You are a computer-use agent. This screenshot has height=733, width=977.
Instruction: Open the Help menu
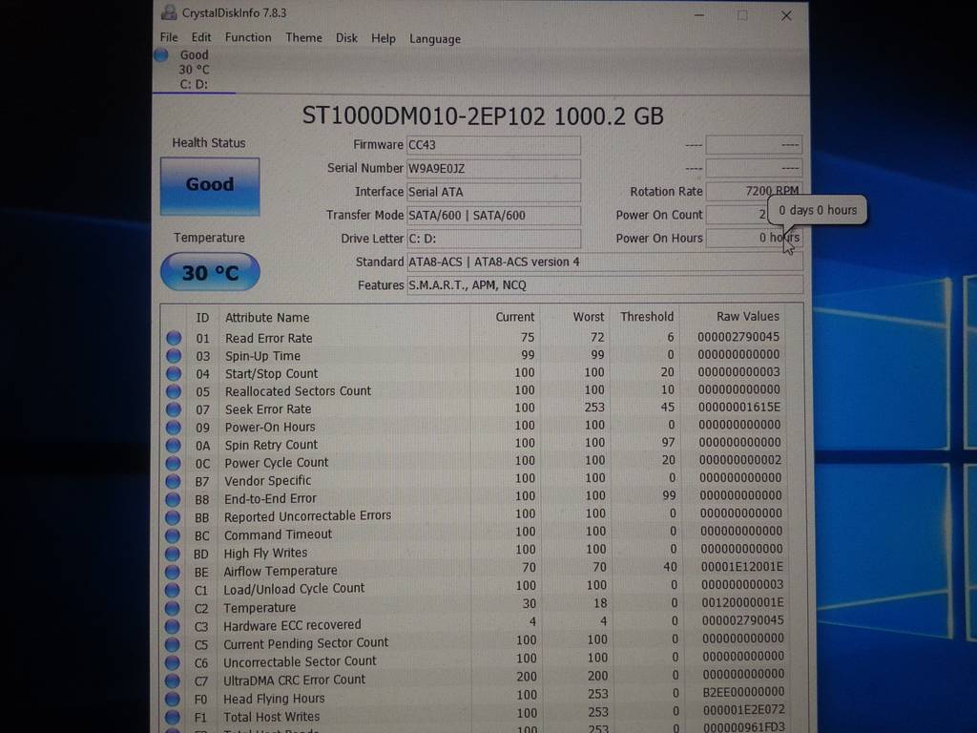[384, 38]
